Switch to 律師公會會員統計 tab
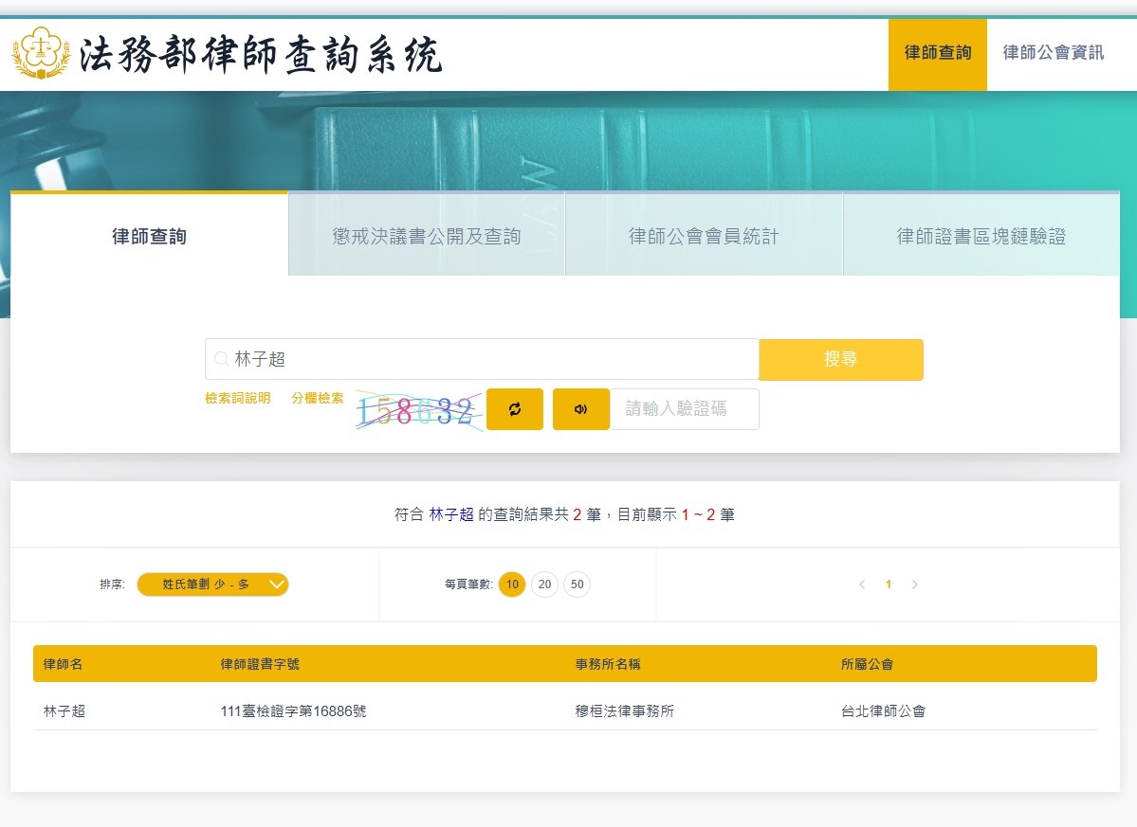 (704, 236)
